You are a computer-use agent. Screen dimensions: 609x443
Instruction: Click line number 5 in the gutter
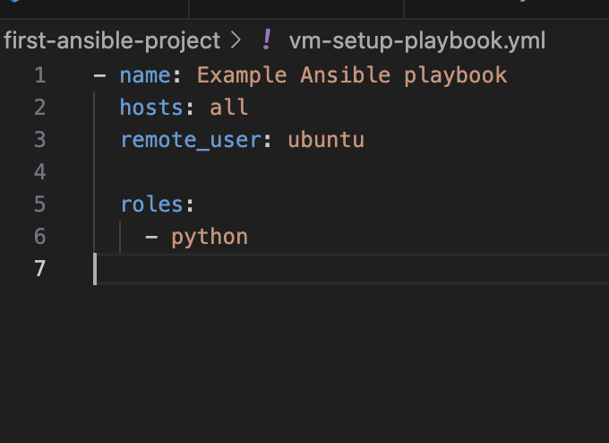[x=40, y=204]
